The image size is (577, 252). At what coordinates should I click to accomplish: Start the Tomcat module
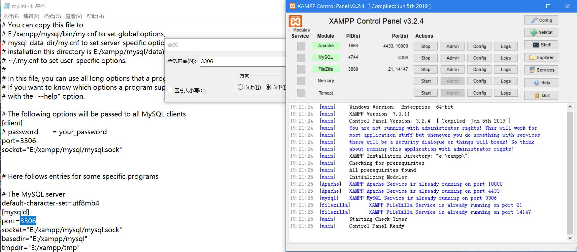pos(426,93)
